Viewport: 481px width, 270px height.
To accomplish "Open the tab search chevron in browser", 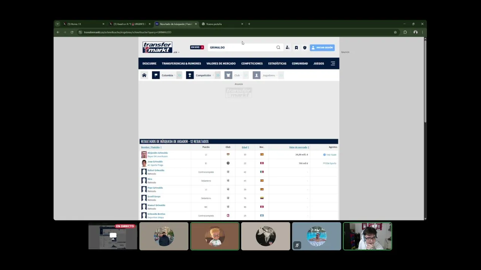I will tap(57, 24).
